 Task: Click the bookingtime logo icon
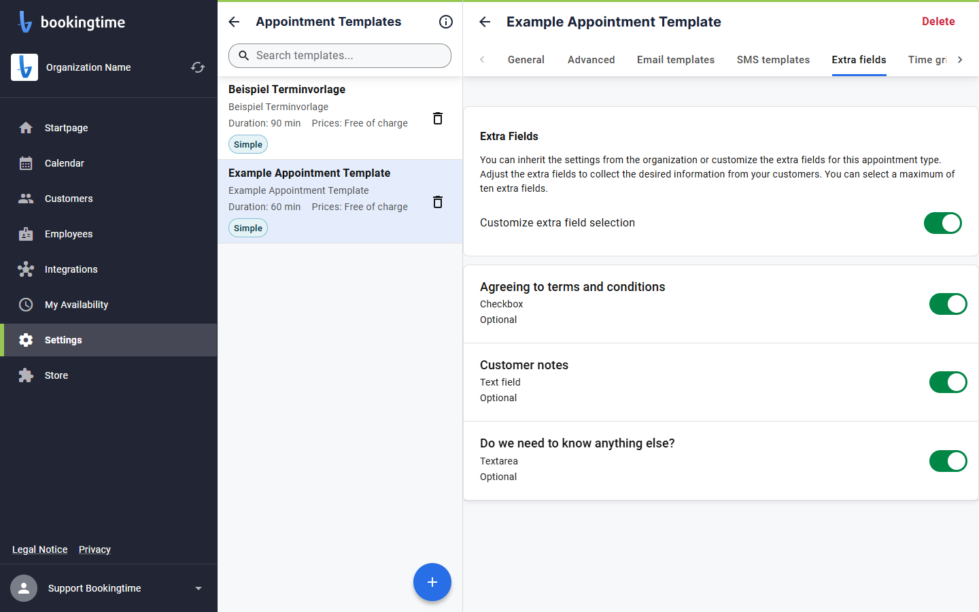(25, 22)
